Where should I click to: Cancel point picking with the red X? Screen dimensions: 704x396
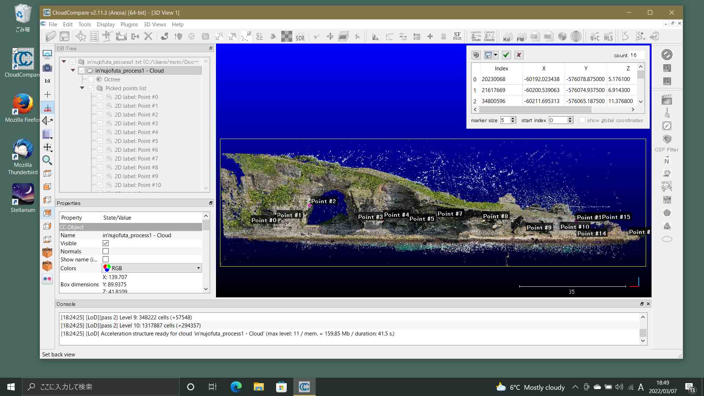pos(519,55)
